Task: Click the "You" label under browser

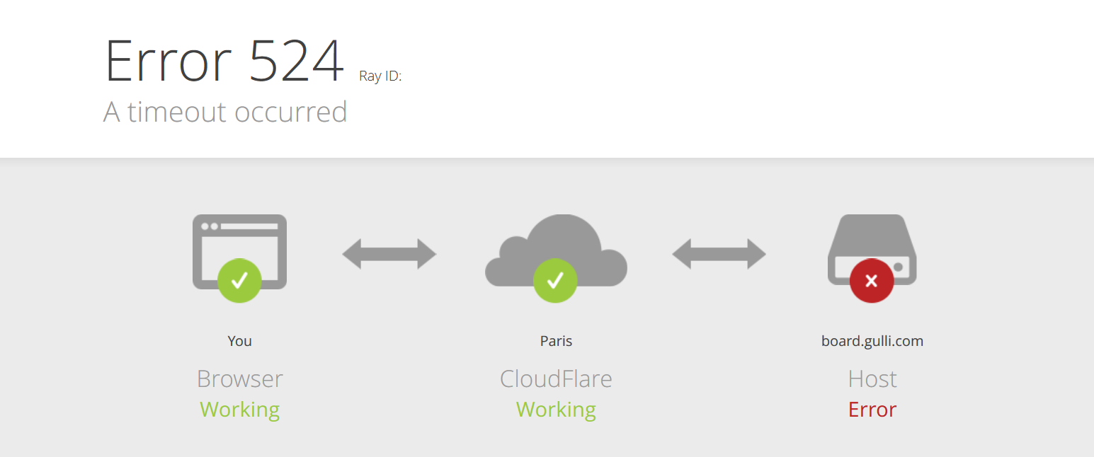Action: pos(239,341)
